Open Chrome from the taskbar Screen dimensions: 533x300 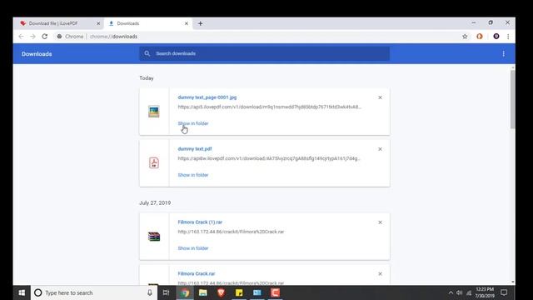coord(185,292)
